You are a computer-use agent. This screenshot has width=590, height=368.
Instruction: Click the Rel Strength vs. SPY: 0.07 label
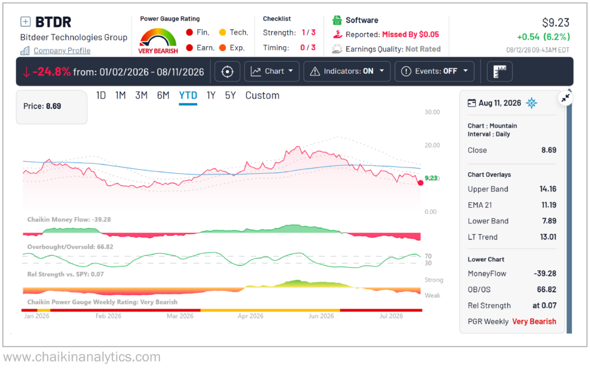click(x=66, y=274)
